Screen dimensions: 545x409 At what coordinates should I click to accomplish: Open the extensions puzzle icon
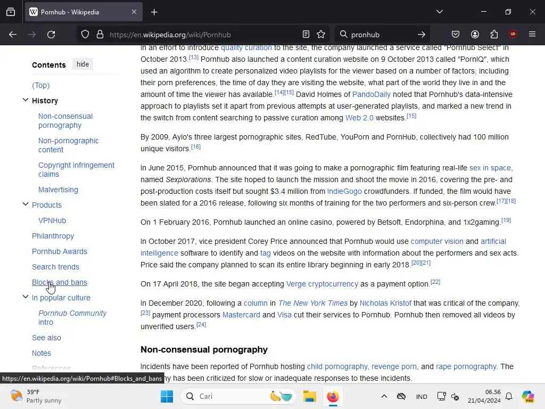pyautogui.click(x=494, y=35)
